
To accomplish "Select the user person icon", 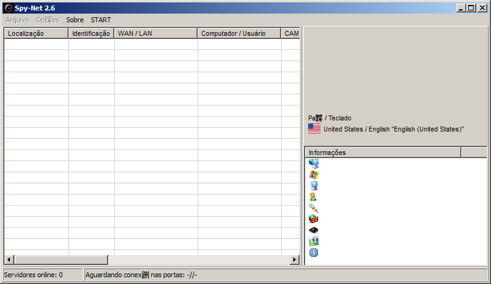I will 314,197.
